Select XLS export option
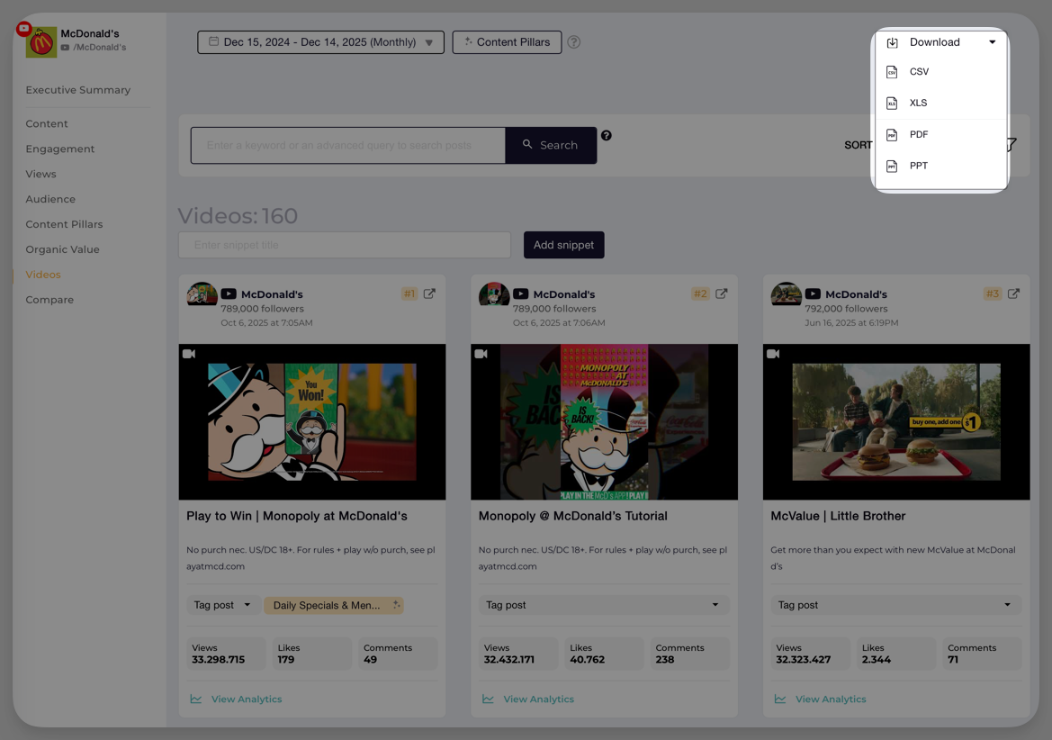The height and width of the screenshot is (740, 1052). pyautogui.click(x=918, y=104)
